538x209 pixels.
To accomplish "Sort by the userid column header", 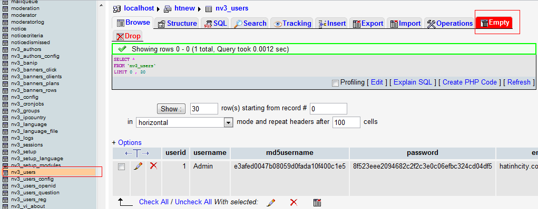I will pyautogui.click(x=175, y=153).
